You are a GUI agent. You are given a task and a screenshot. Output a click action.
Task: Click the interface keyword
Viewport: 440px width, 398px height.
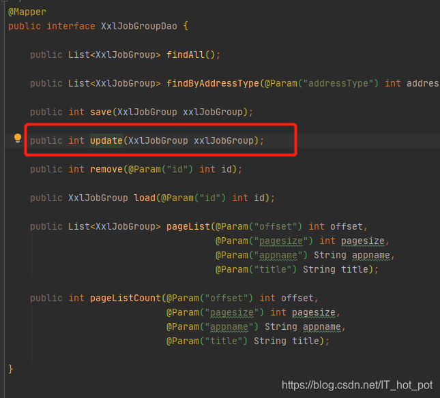coord(71,26)
